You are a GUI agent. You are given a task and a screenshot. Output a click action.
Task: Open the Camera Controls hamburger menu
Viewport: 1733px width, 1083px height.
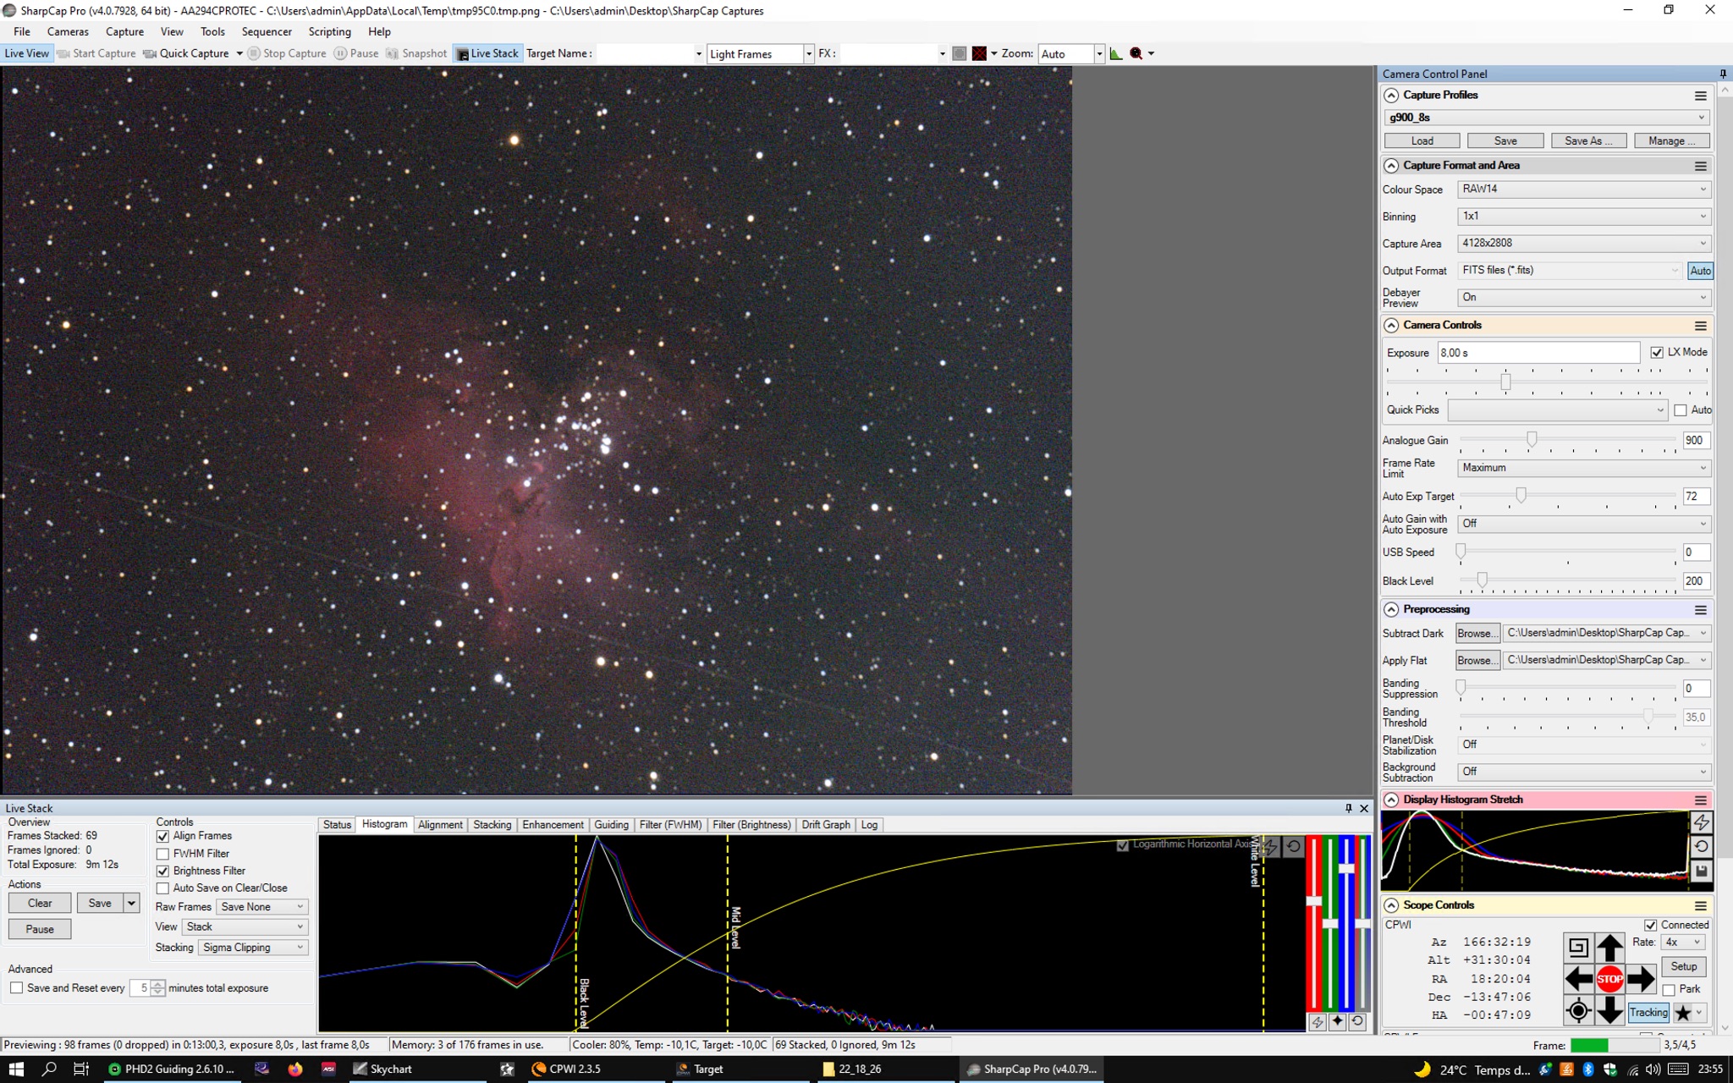pyautogui.click(x=1700, y=326)
